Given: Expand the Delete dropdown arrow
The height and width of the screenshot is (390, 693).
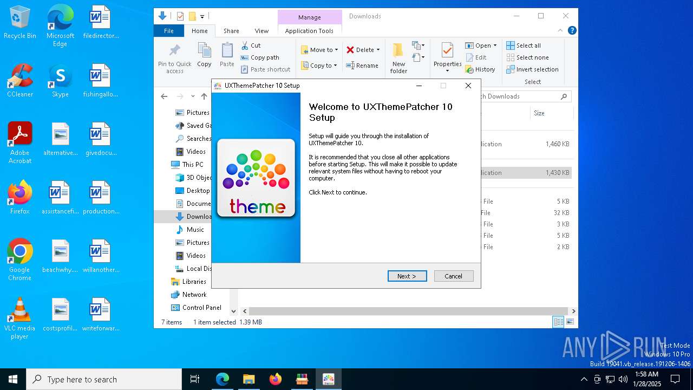Looking at the screenshot, I should pyautogui.click(x=378, y=50).
